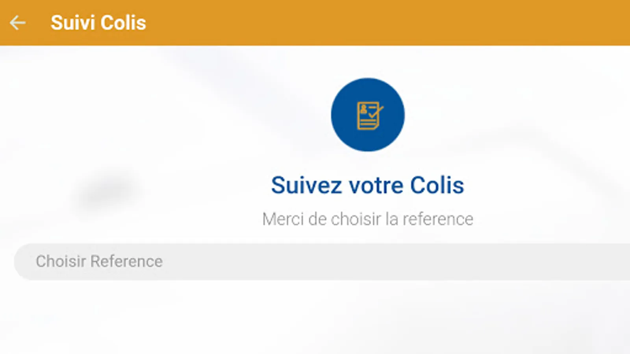Click the blue document checkmark icon
The image size is (630, 354).
369,115
